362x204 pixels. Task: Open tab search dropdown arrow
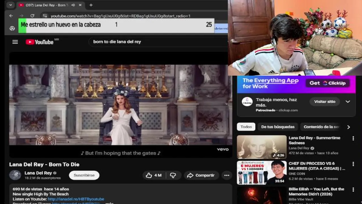coord(10,5)
